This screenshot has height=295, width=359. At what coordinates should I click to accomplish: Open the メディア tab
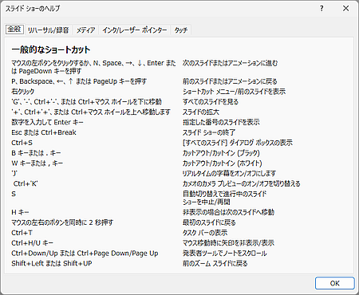(85, 30)
